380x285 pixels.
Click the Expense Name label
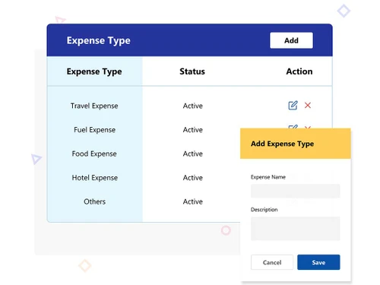[268, 177]
